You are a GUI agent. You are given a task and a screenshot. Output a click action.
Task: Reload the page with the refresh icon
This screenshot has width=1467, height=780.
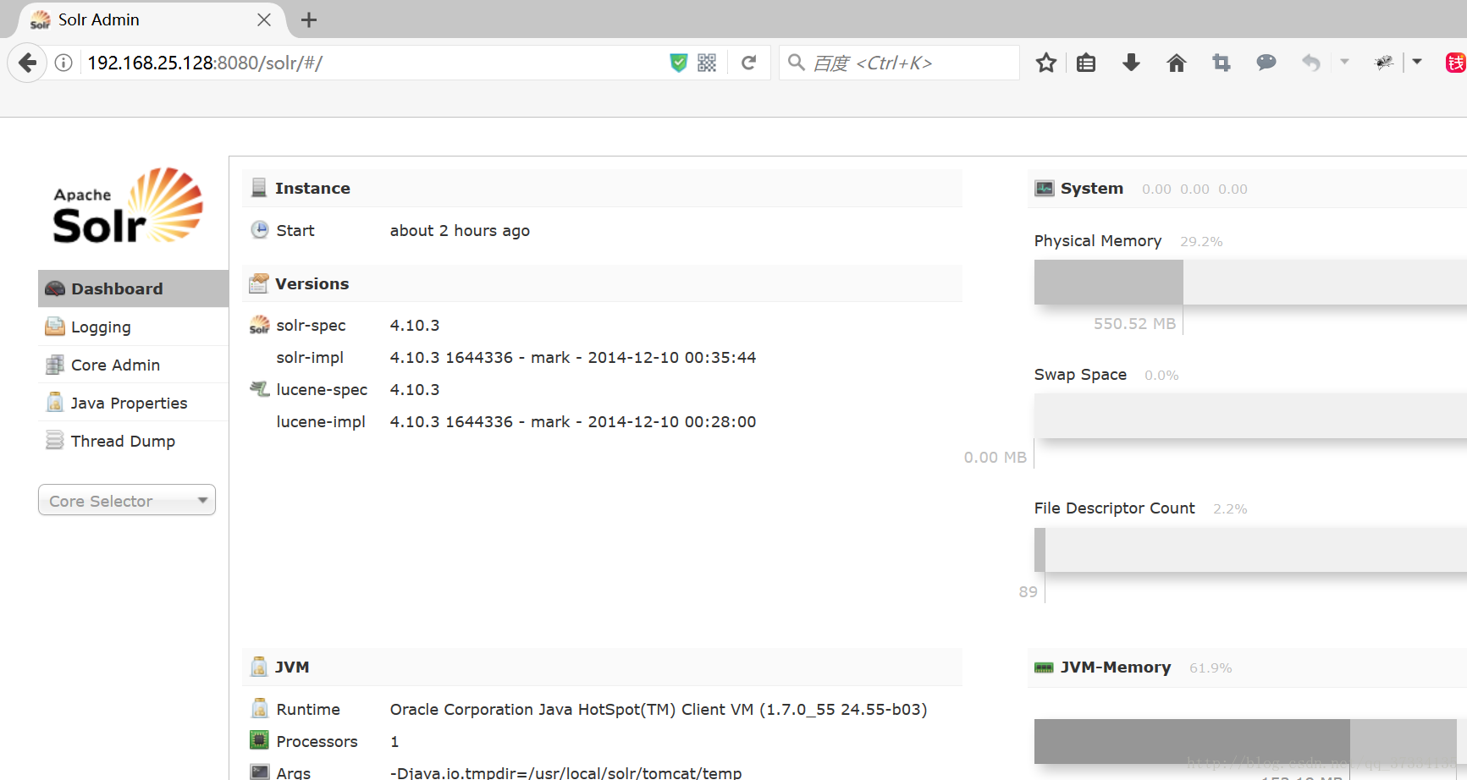[x=748, y=63]
